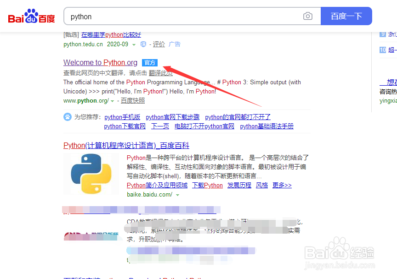This screenshot has width=397, height=279.
Task: Open 更多>> for more Baike links
Action: pos(282,185)
